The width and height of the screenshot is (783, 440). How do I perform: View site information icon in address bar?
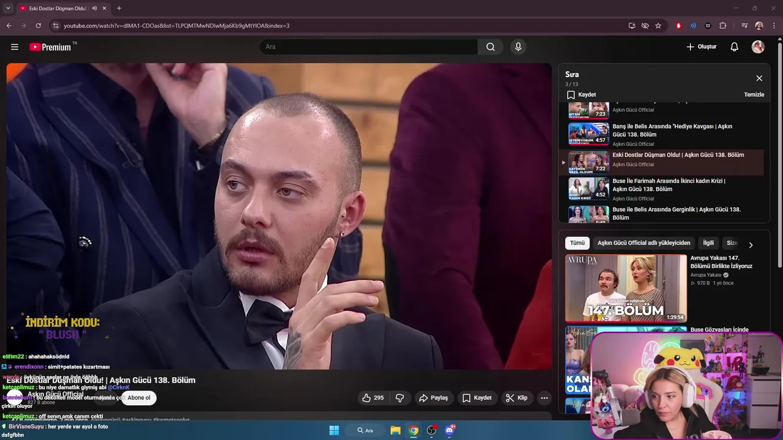[x=56, y=26]
